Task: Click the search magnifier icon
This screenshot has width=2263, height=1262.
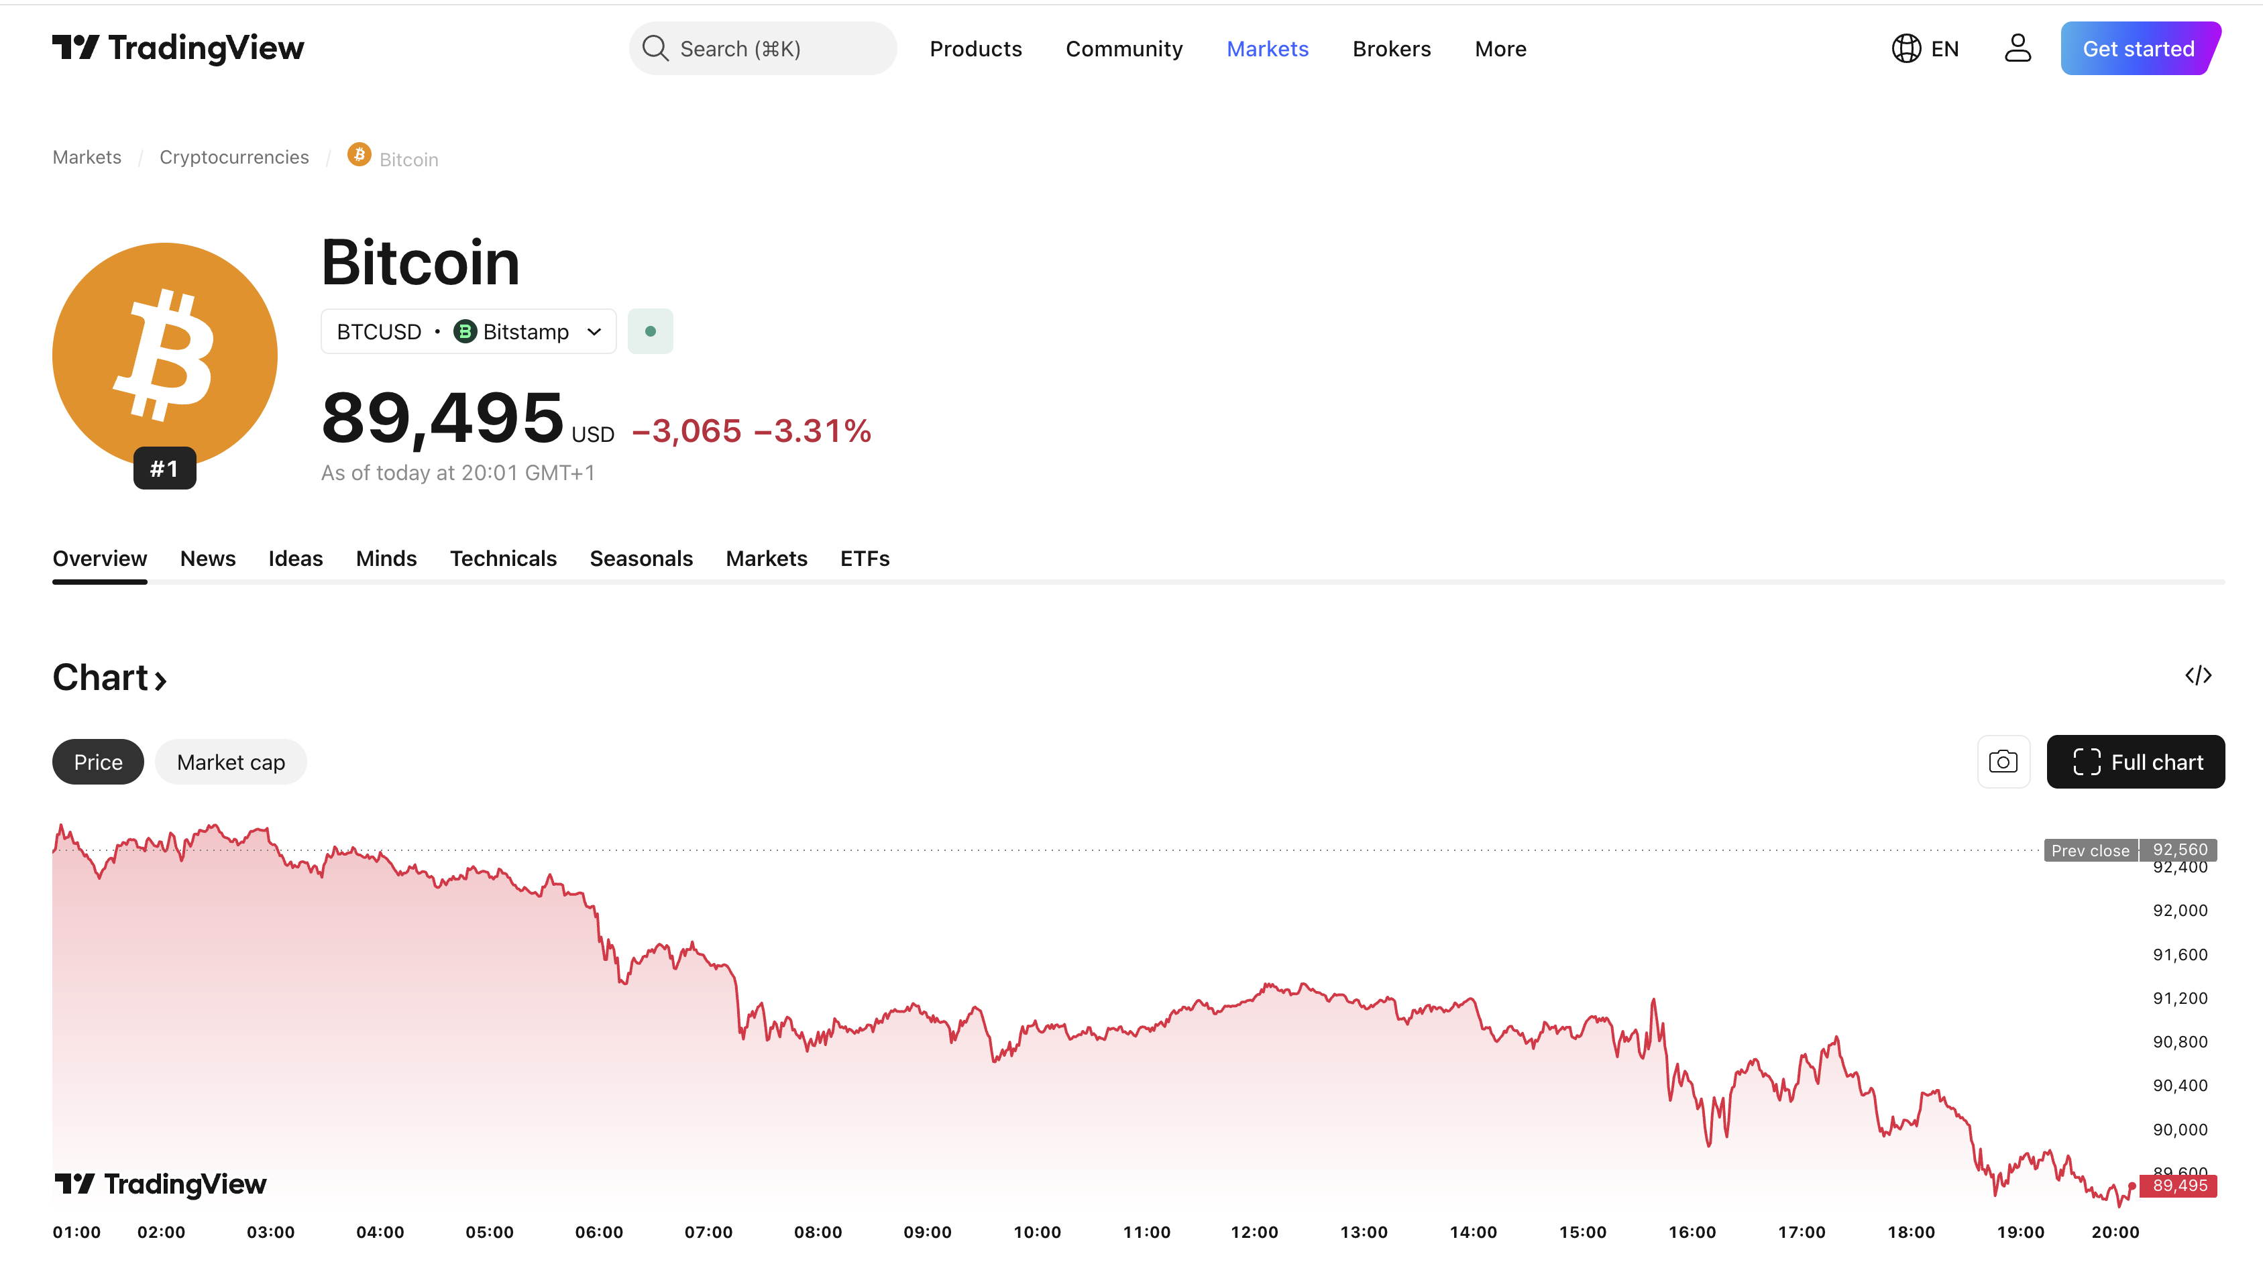Action: (655, 48)
